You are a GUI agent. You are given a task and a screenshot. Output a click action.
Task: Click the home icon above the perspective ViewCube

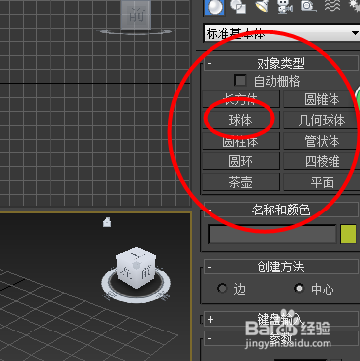pyautogui.click(x=107, y=223)
